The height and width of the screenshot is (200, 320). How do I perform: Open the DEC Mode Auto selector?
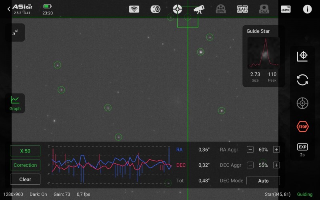click(x=263, y=181)
